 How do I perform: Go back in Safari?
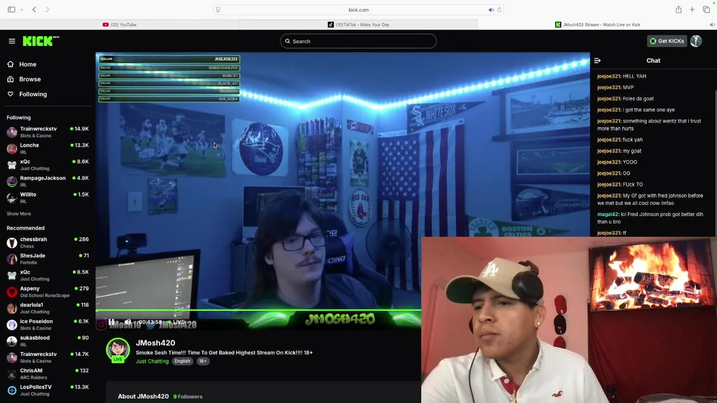click(x=34, y=10)
